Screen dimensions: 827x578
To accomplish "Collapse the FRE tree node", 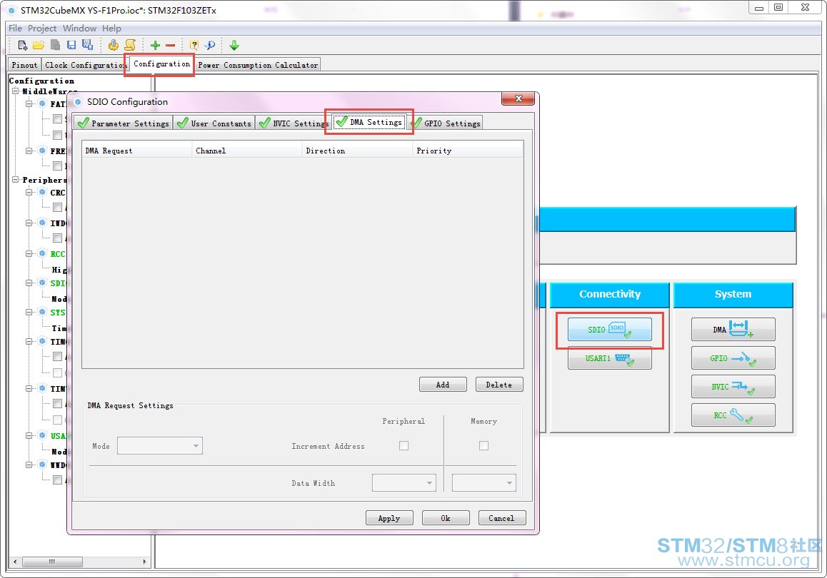I will pyautogui.click(x=29, y=151).
